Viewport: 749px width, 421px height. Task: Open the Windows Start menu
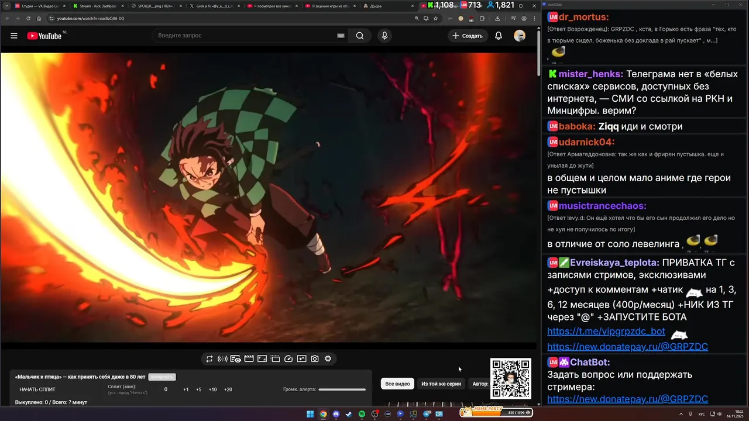[x=310, y=414]
